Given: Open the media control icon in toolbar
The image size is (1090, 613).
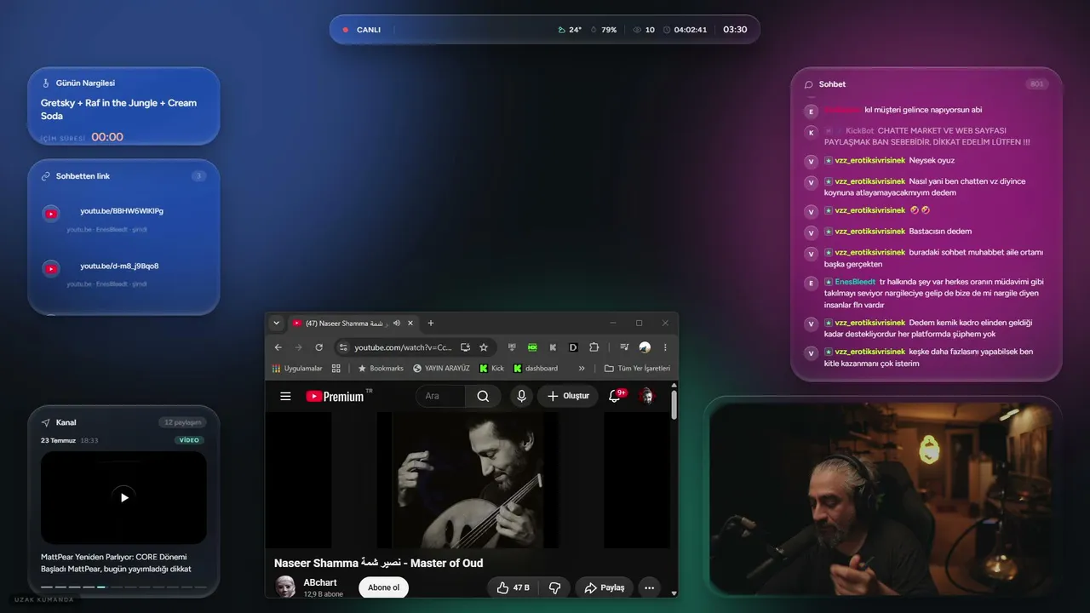Looking at the screenshot, I should 624,347.
